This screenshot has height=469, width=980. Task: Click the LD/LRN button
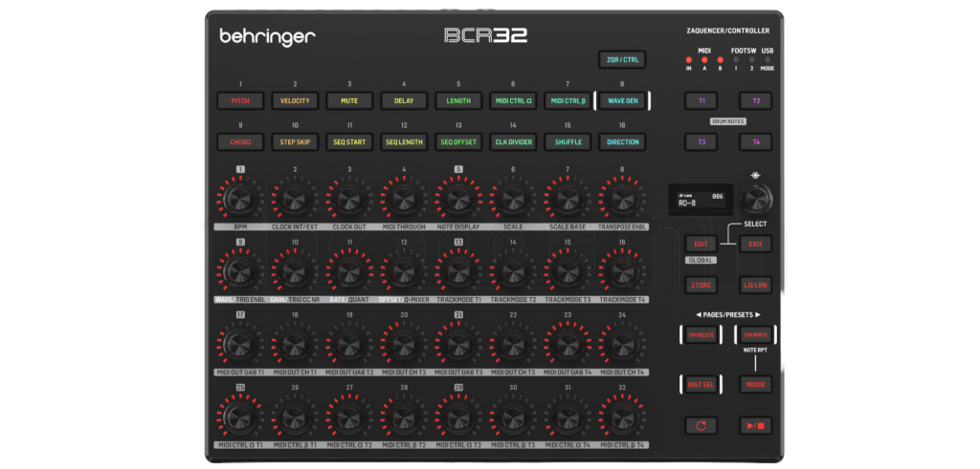[756, 286]
